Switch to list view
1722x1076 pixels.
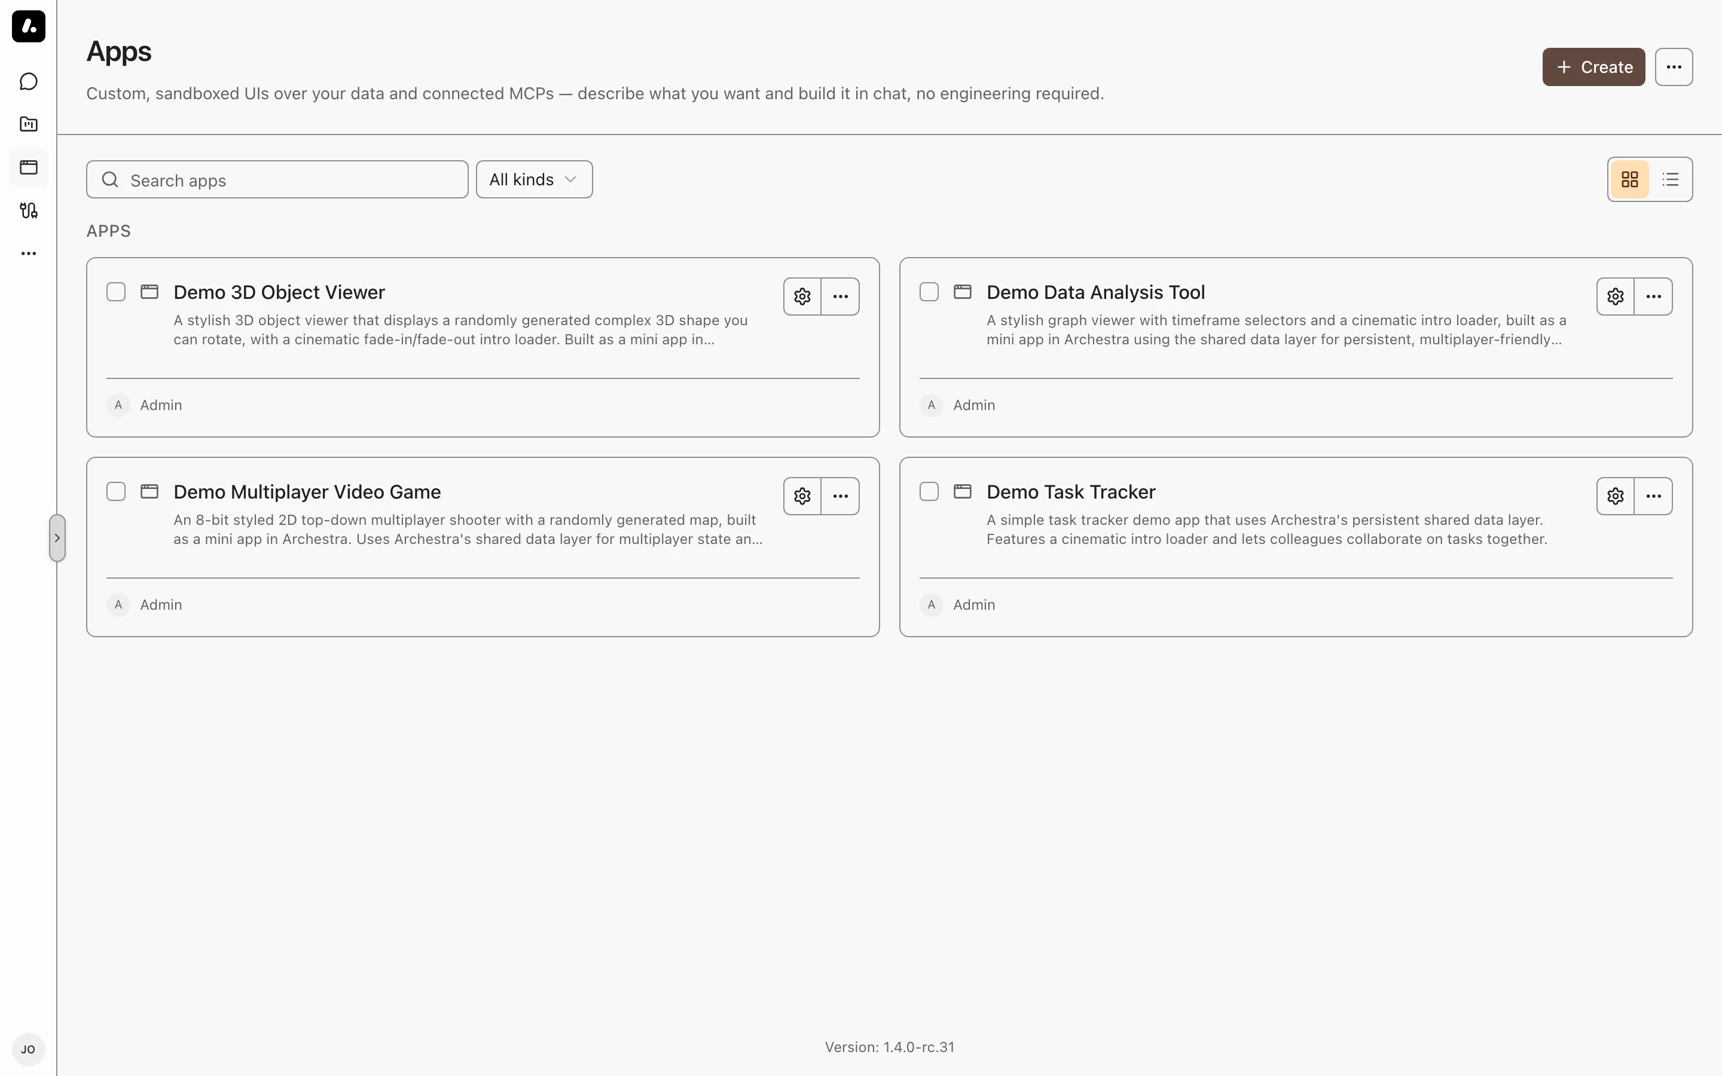point(1670,179)
